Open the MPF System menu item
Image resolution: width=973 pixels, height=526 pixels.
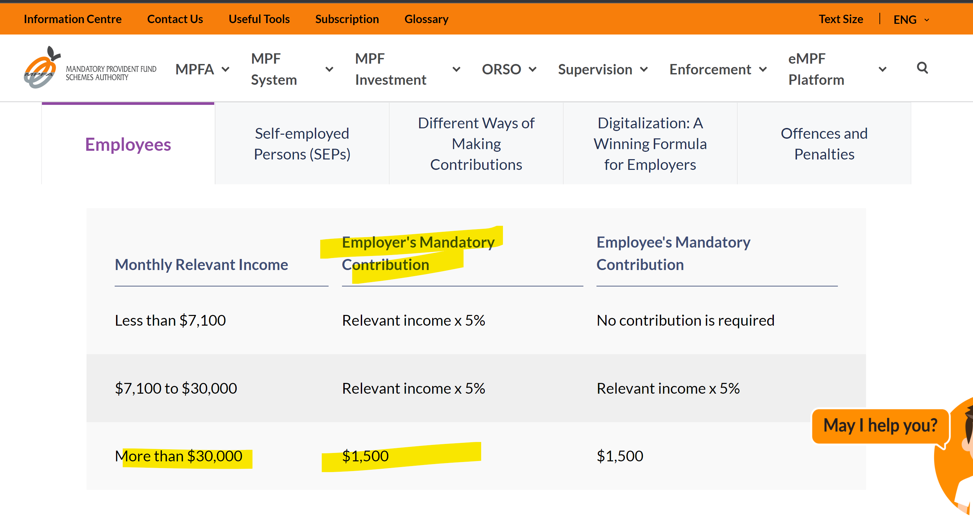[x=274, y=69]
